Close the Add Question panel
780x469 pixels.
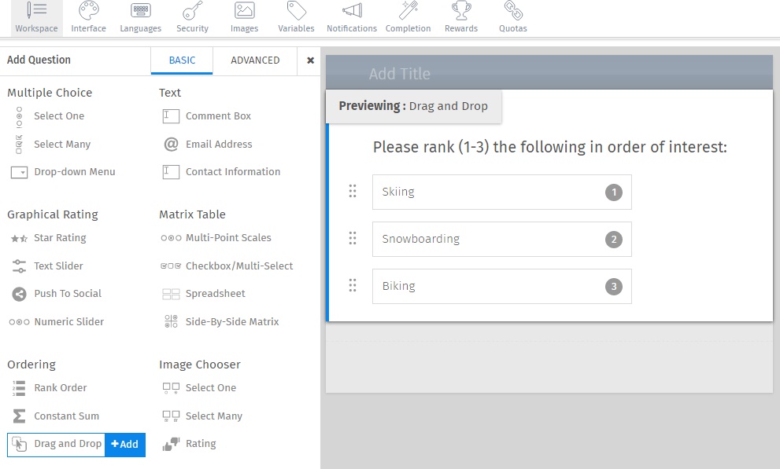(x=310, y=60)
